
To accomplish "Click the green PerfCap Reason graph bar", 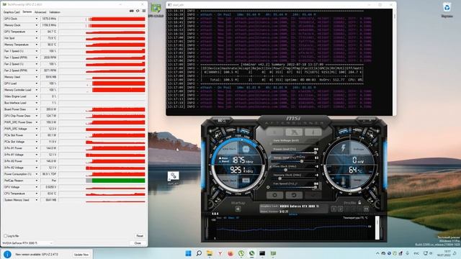I will 118,181.
